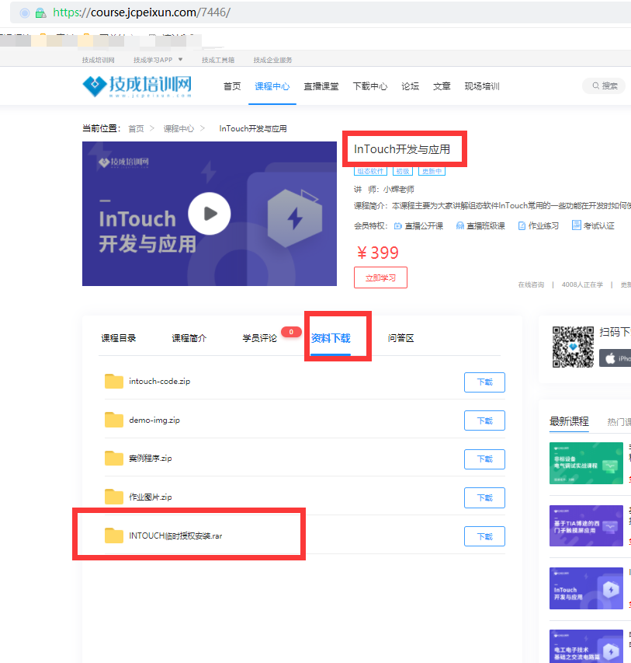Click the 课程中心 breadcrumb link
The image size is (631, 663).
click(179, 128)
